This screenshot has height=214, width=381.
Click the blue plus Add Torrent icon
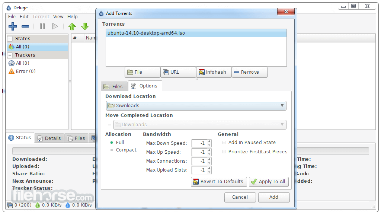pos(13,26)
